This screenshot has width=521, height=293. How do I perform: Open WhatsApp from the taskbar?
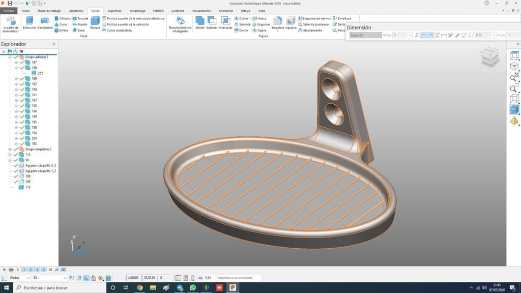pos(193,288)
